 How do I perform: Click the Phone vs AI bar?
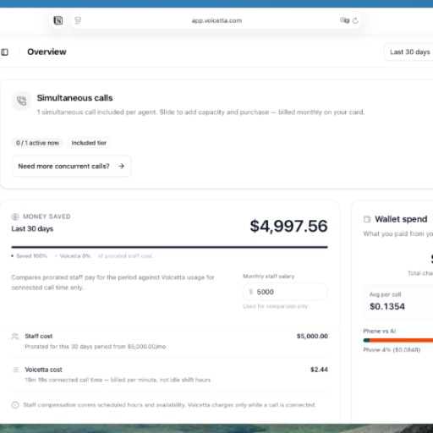pyautogui.click(x=398, y=340)
